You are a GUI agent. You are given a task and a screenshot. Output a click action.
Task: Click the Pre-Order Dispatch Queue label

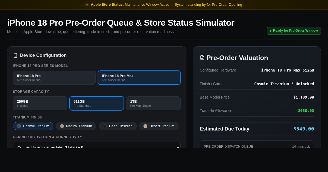pos(229,147)
